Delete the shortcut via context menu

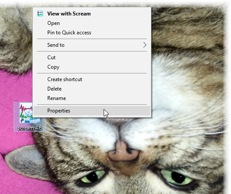point(92,89)
